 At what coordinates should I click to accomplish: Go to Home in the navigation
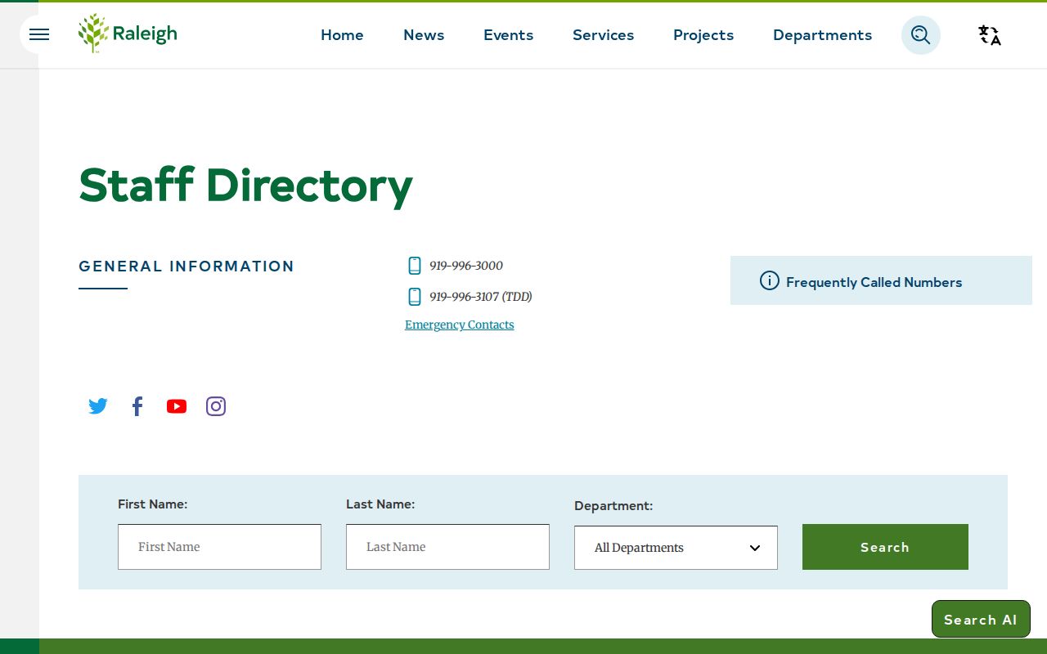342,35
